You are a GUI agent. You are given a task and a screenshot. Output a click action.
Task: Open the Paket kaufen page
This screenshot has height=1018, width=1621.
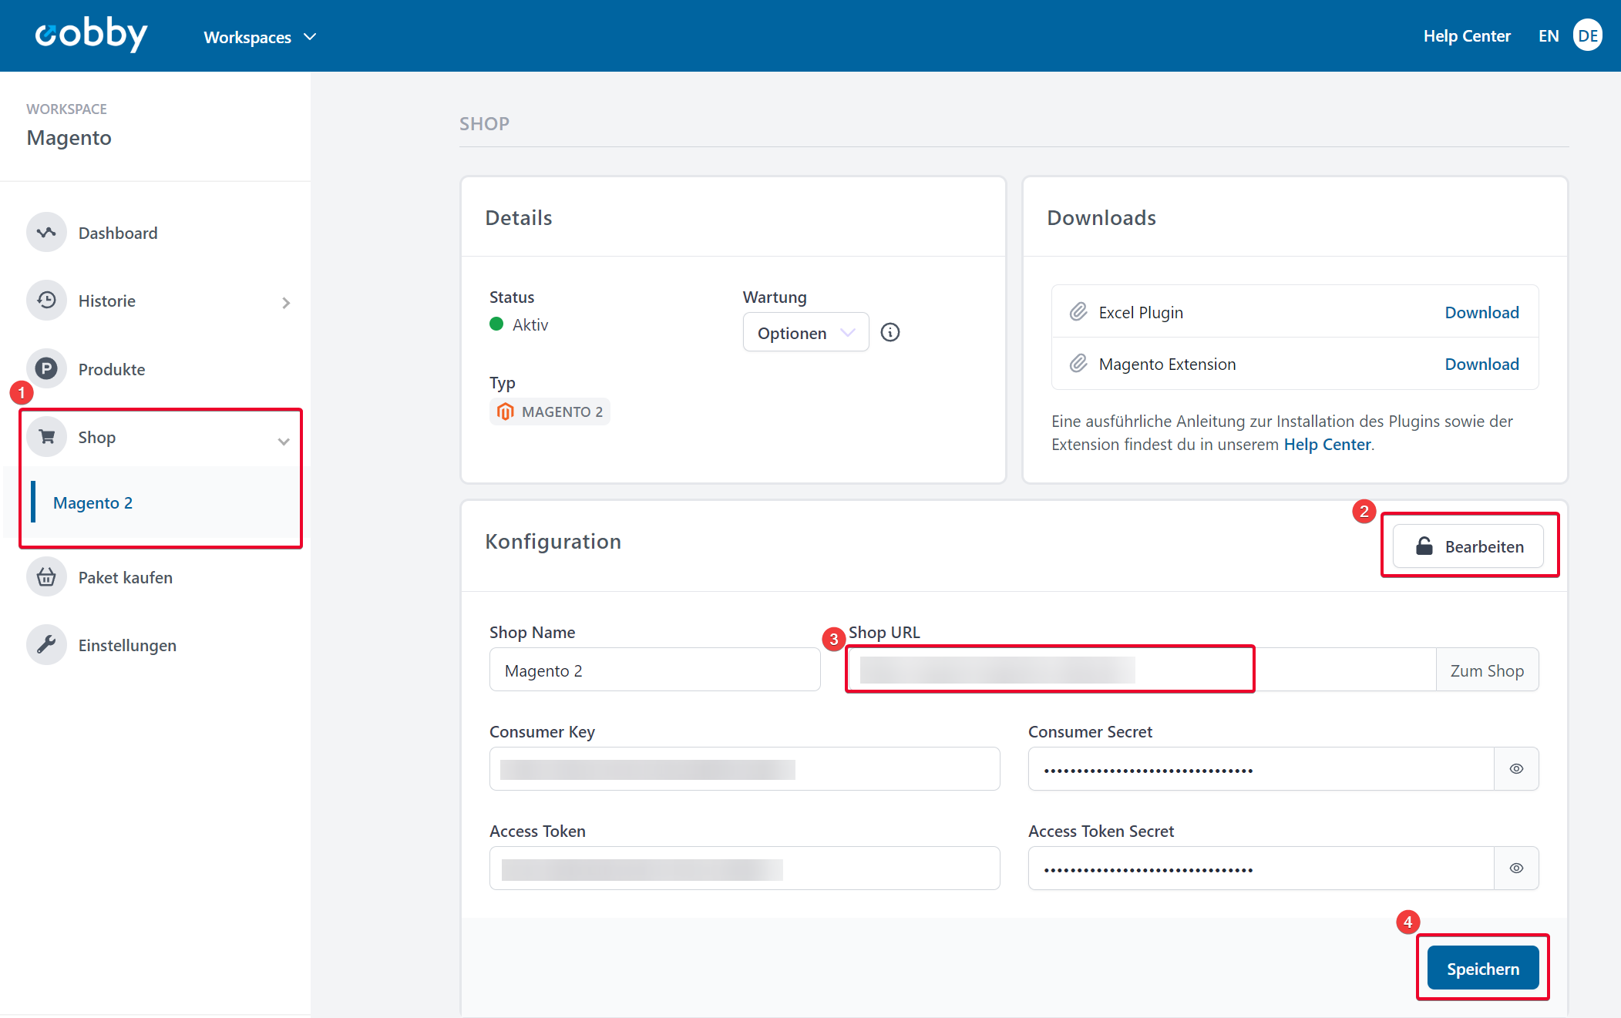point(126,577)
